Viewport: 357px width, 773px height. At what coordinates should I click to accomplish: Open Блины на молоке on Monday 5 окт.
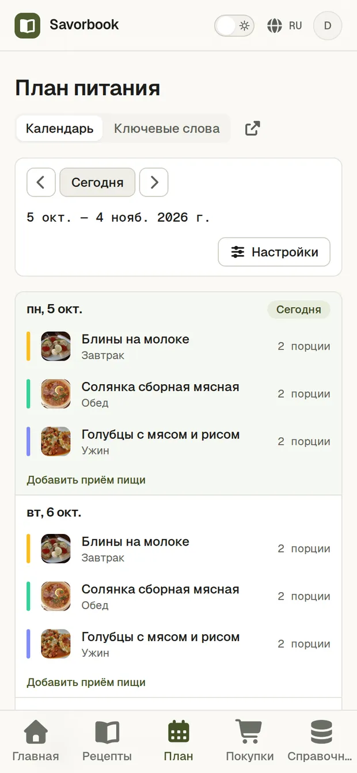point(135,339)
